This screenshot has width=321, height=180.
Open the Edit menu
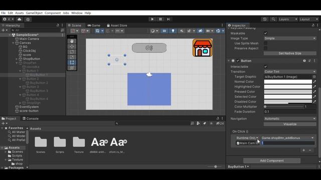pyautogui.click(x=10, y=13)
